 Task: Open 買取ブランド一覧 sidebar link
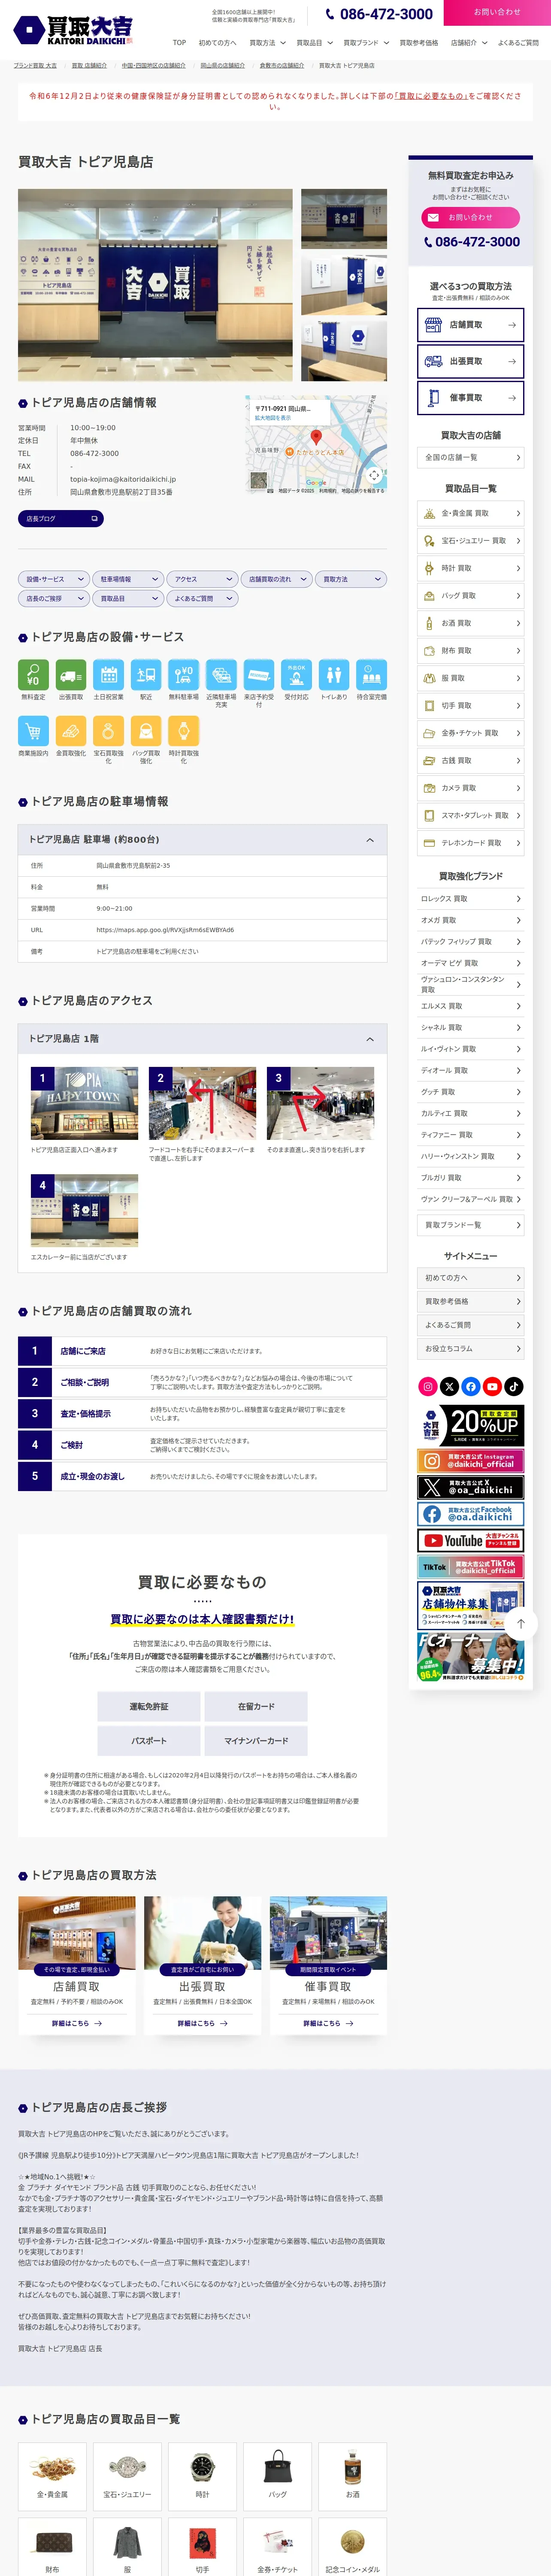[470, 1225]
